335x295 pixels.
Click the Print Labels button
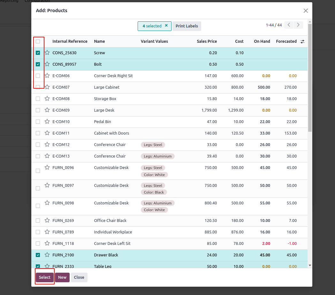(x=187, y=26)
